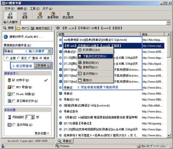
Task: Select the 繁体 radio button
Action: (30, 58)
